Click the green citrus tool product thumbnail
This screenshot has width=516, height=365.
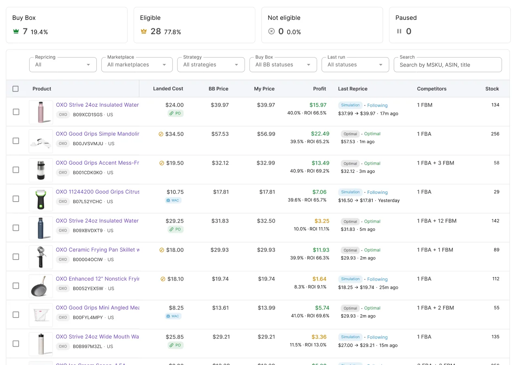(x=41, y=199)
